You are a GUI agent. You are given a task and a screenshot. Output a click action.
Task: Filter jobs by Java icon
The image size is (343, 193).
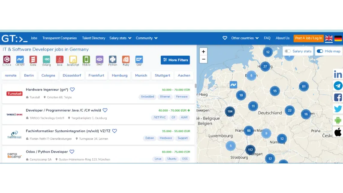[60, 60]
